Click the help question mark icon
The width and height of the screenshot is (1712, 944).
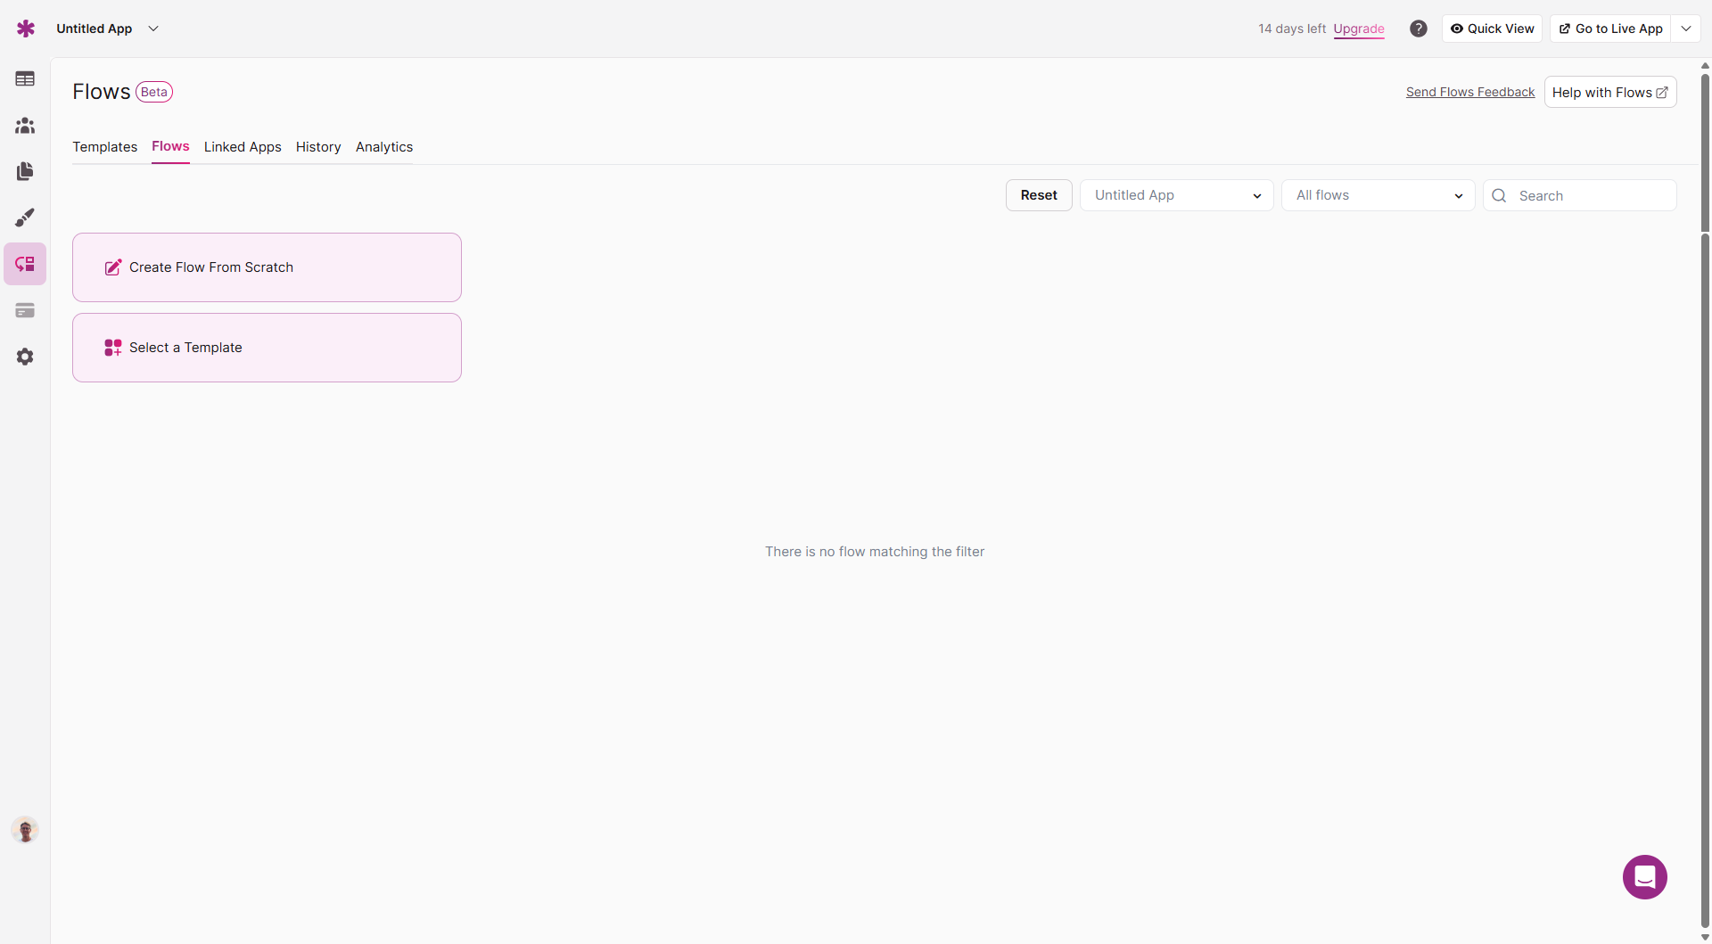pos(1418,29)
